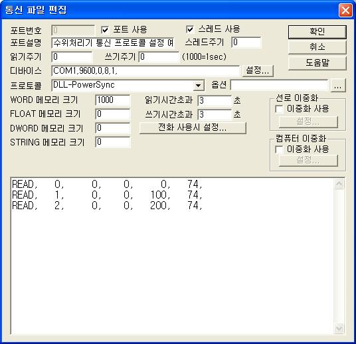The height and width of the screenshot is (344, 356).
Task: Select the READ, 1 line in list
Action: (x=107, y=195)
